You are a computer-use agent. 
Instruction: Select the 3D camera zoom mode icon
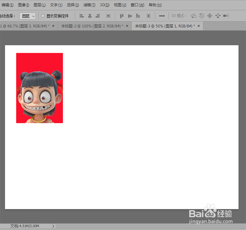(226, 16)
